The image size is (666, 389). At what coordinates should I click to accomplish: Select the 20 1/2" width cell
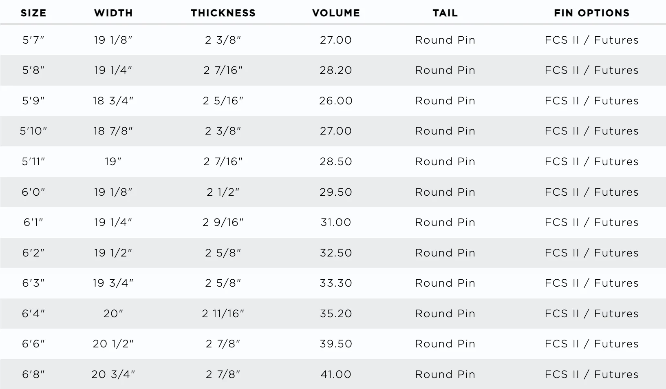[x=113, y=344]
